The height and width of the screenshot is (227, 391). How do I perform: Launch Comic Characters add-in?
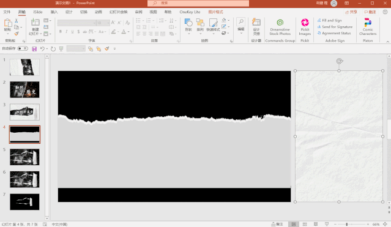(368, 27)
